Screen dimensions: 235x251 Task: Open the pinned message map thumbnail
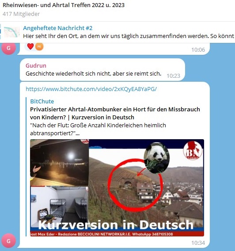[x=11, y=32]
